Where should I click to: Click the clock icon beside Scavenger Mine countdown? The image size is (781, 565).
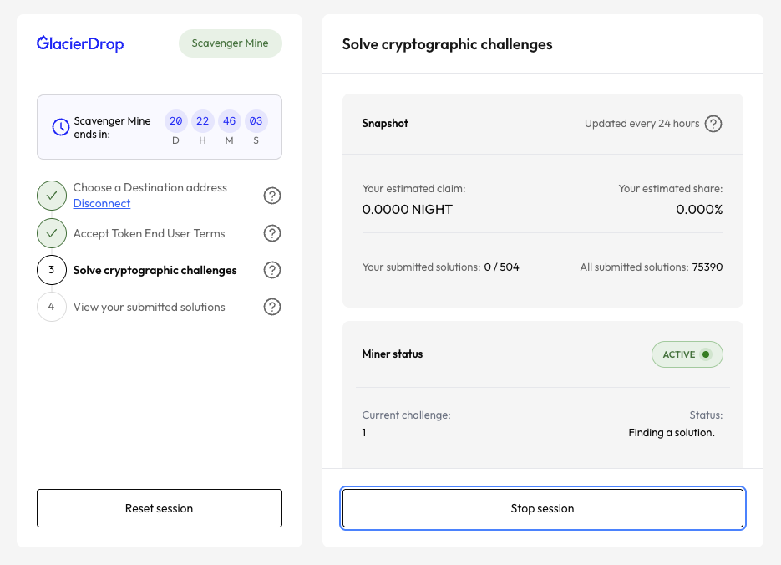coord(61,127)
